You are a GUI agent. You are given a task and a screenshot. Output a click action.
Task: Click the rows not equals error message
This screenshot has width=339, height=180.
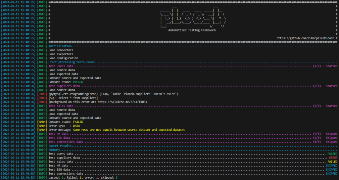tap(117, 130)
